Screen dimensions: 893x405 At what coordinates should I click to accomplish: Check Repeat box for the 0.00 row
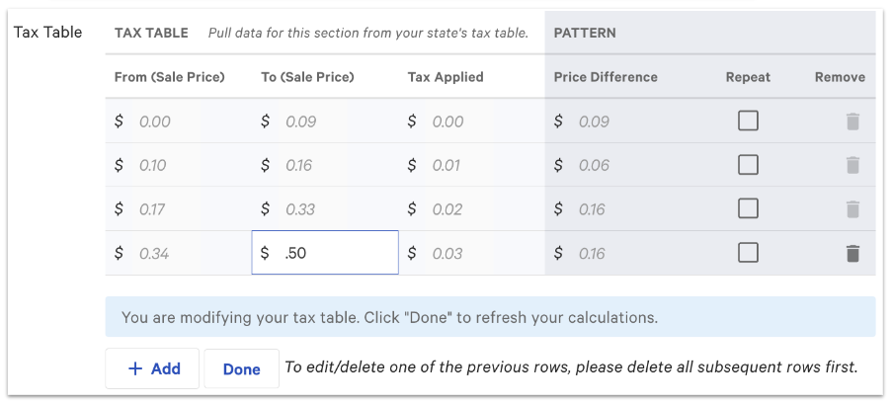(x=748, y=121)
